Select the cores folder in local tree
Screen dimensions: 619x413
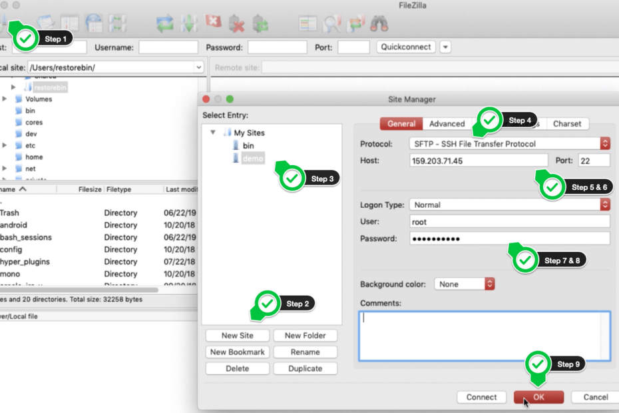(34, 123)
